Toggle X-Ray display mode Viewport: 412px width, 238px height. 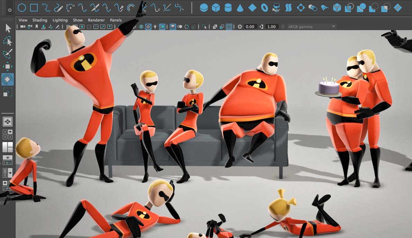pyautogui.click(x=215, y=27)
